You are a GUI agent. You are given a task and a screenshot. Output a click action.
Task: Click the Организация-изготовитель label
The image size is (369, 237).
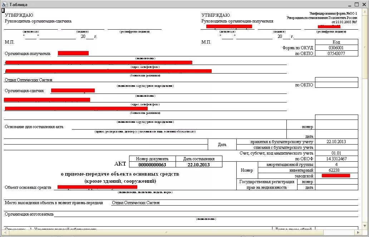tap(29, 214)
